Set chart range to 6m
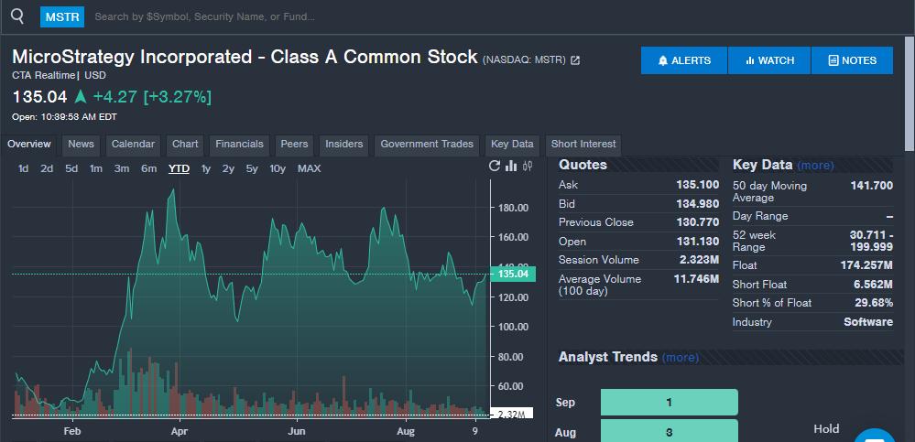The width and height of the screenshot is (915, 442). (148, 168)
